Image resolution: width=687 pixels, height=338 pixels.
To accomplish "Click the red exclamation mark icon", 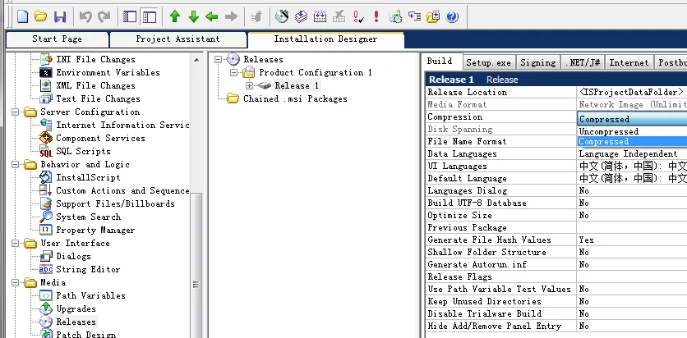I will (x=376, y=17).
